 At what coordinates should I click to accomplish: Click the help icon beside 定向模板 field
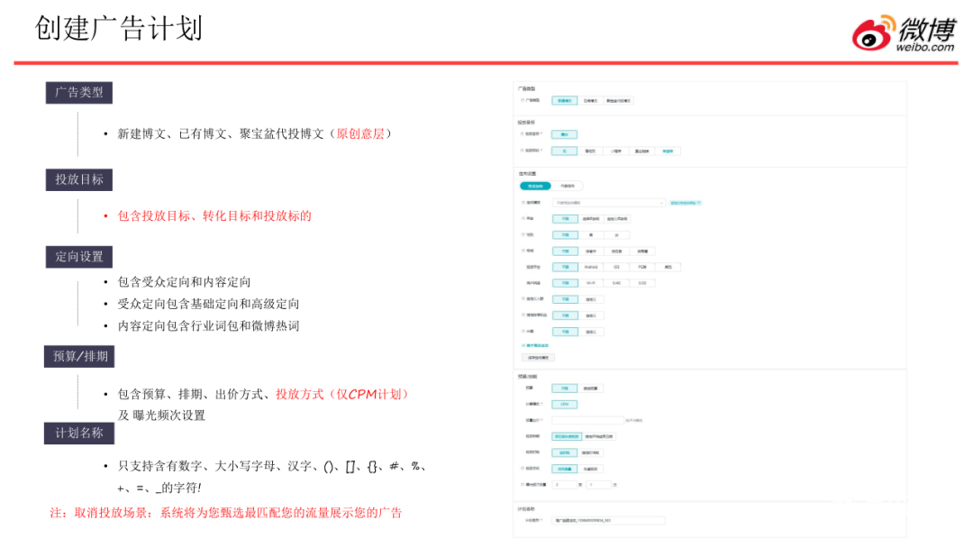[523, 203]
